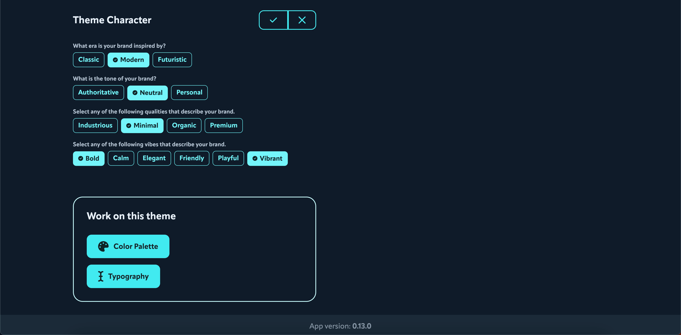Viewport: 681px width, 335px height.
Task: Click the App version 0.13.0 text
Action: click(340, 326)
